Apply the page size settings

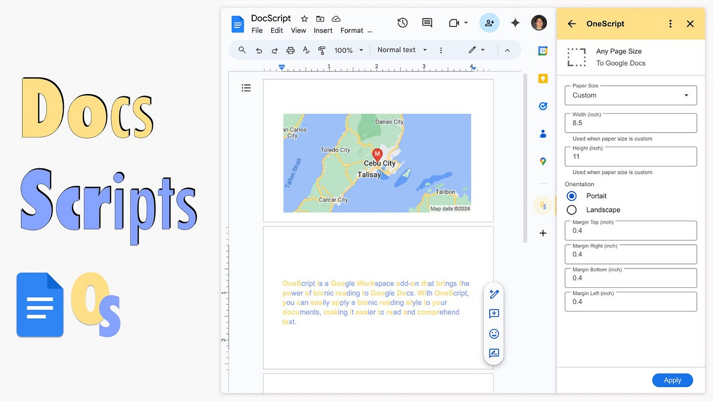[672, 380]
